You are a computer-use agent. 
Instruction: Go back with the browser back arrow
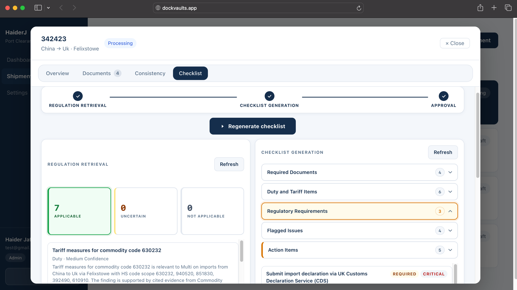click(61, 8)
